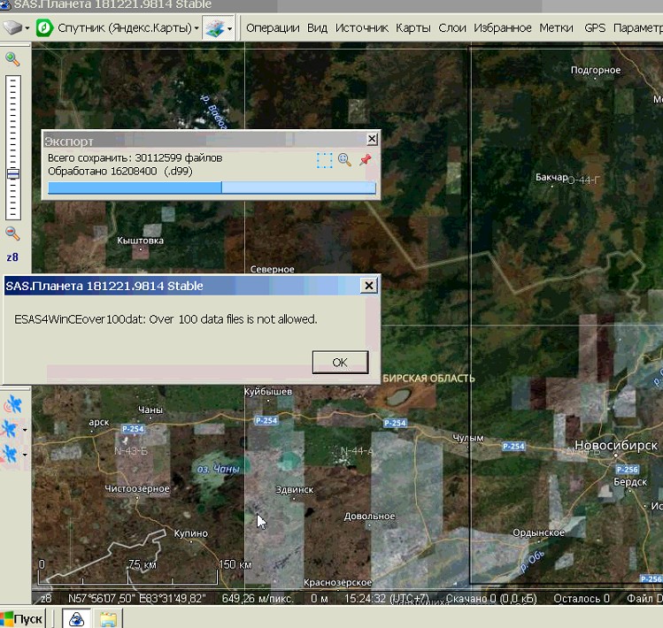Click the top GPS satellite icon
Image resolution: width=663 pixels, height=628 pixels.
pos(13,405)
